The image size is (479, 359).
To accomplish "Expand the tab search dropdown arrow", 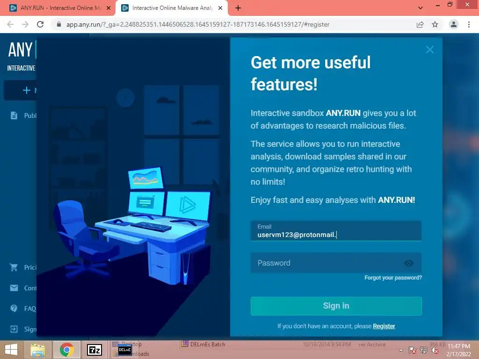I will click(421, 8).
